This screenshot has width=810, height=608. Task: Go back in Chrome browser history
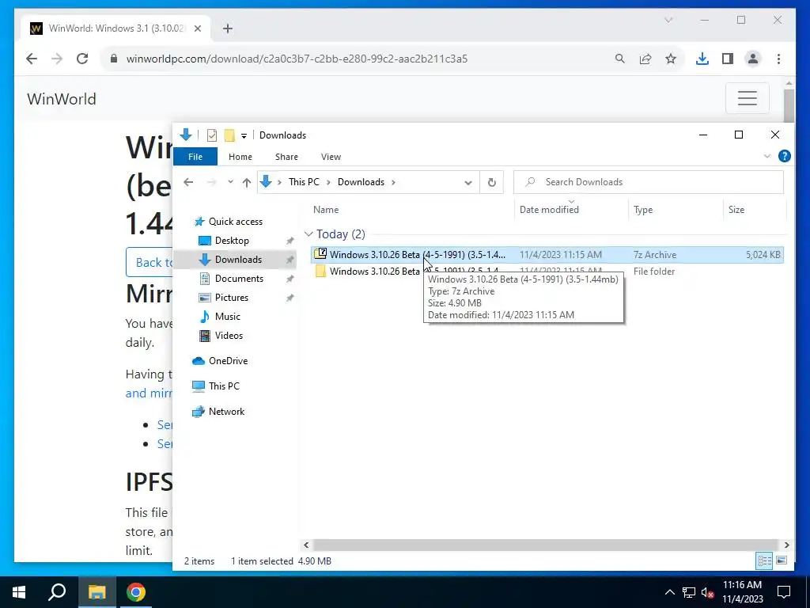tap(32, 59)
